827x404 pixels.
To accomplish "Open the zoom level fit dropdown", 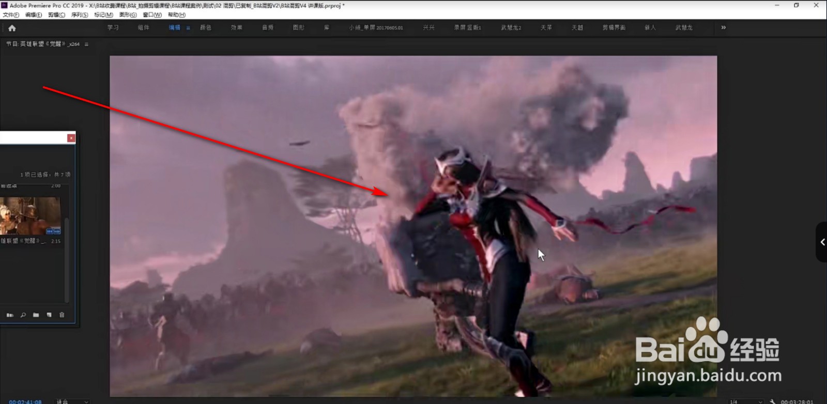I will coord(73,401).
